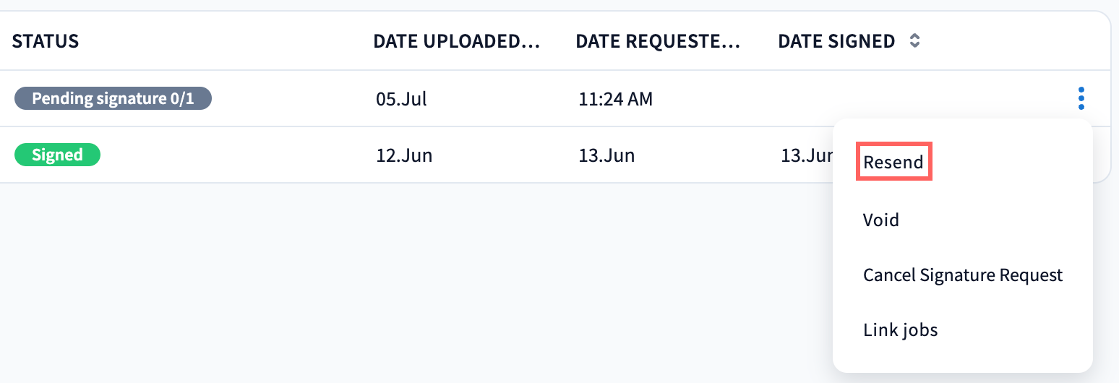Screen dimensions: 1119x383
Task: Click the DATE REQUESTED column header
Action: pyautogui.click(x=658, y=41)
